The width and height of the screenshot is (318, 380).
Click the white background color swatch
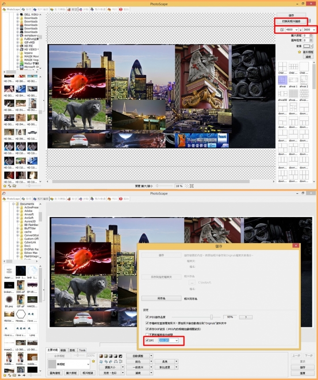307,46
